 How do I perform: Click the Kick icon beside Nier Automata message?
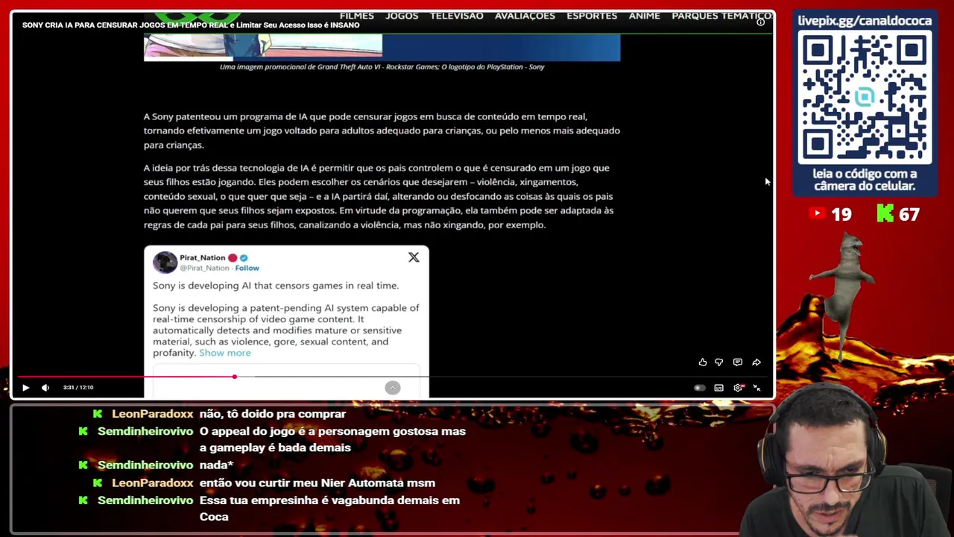[97, 483]
